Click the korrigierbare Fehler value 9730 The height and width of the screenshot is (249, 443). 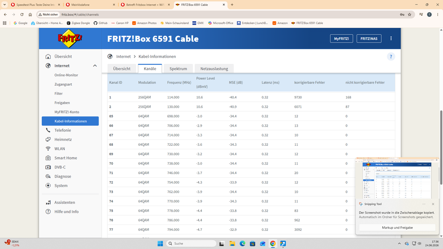click(298, 97)
